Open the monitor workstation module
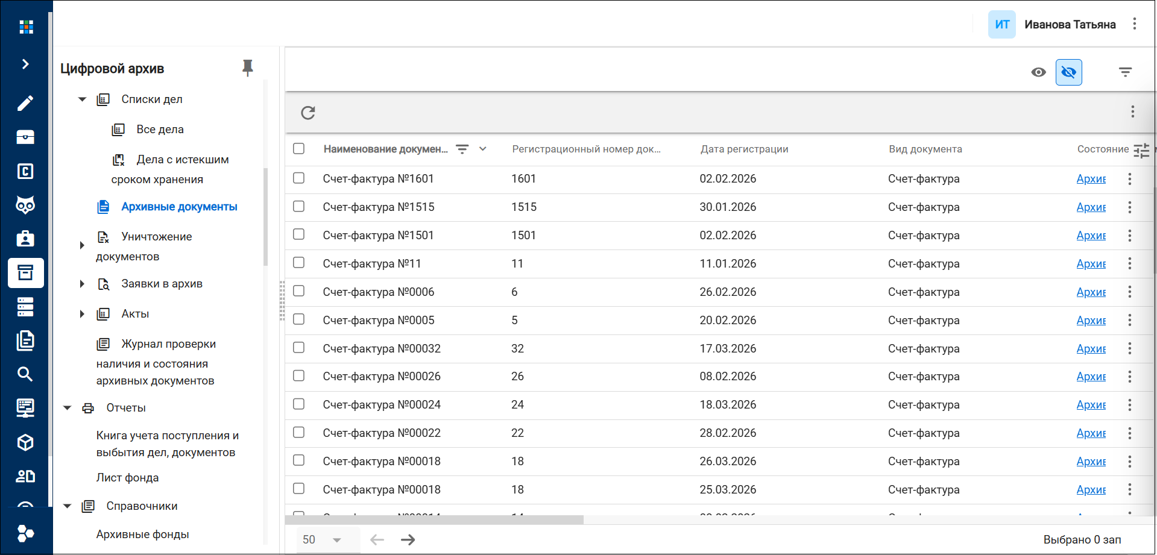This screenshot has height=555, width=1157. click(x=25, y=408)
